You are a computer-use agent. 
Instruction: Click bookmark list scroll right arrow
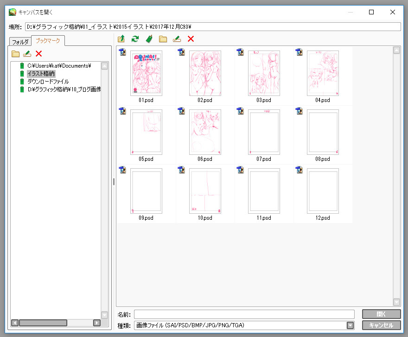tap(97, 323)
